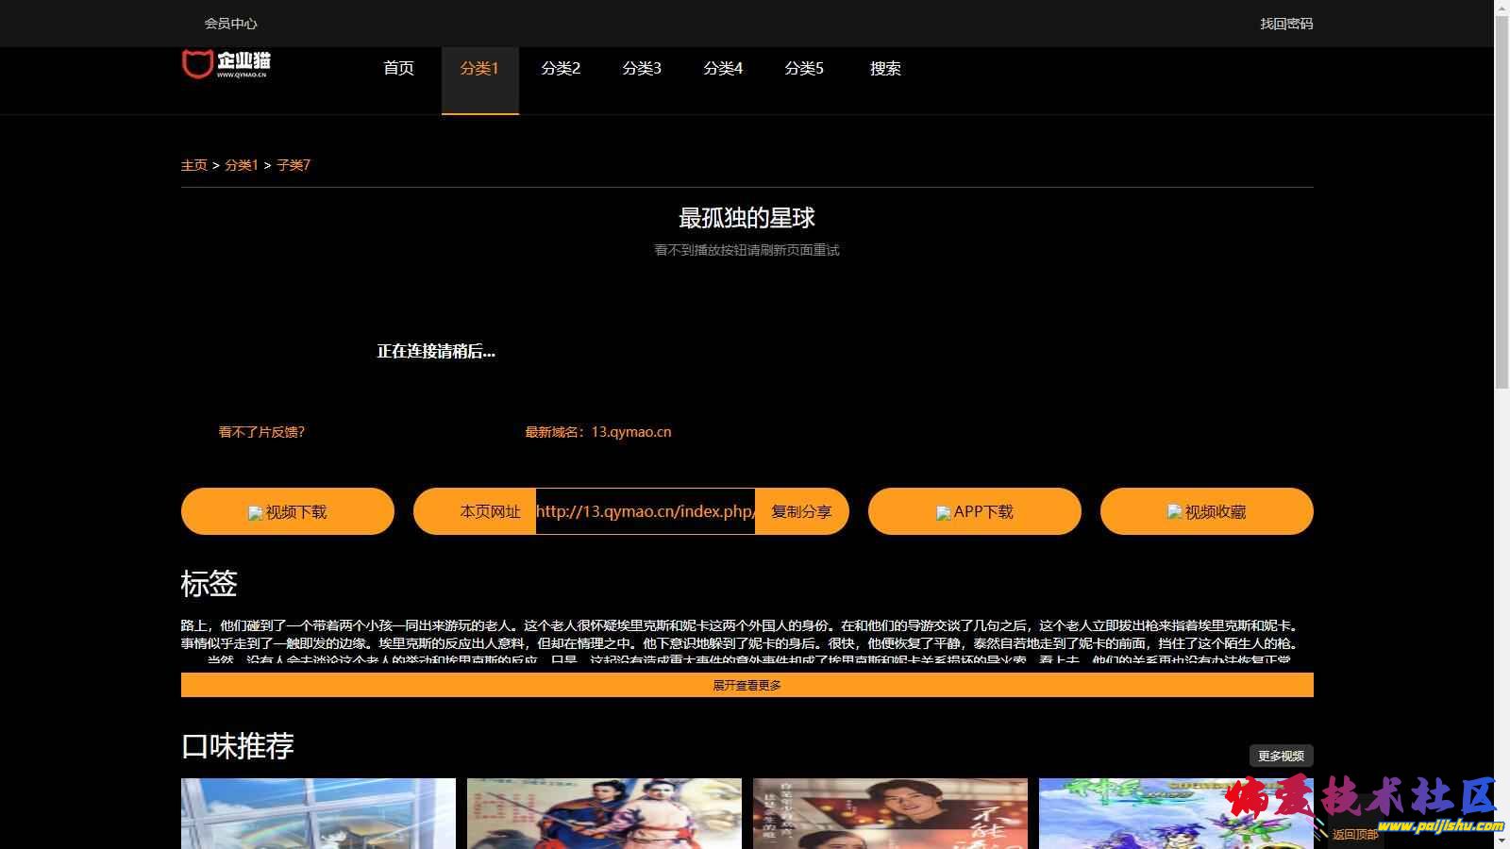Click the 视频下载 download icon button
1510x849 pixels.
tap(287, 511)
